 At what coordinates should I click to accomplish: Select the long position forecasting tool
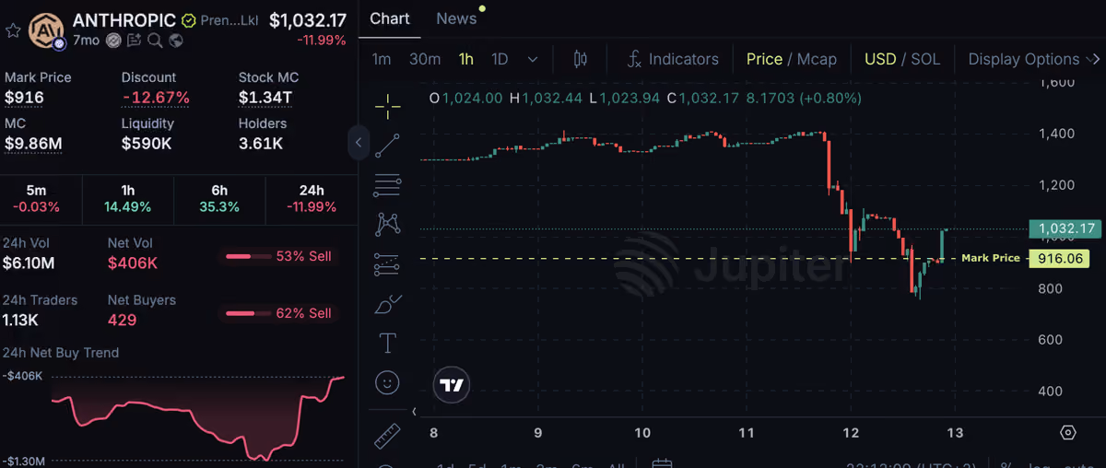pyautogui.click(x=388, y=264)
